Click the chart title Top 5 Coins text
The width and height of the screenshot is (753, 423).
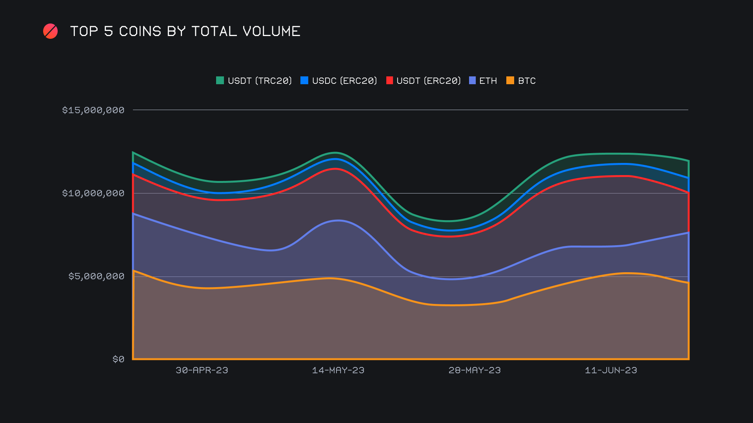[x=185, y=31]
